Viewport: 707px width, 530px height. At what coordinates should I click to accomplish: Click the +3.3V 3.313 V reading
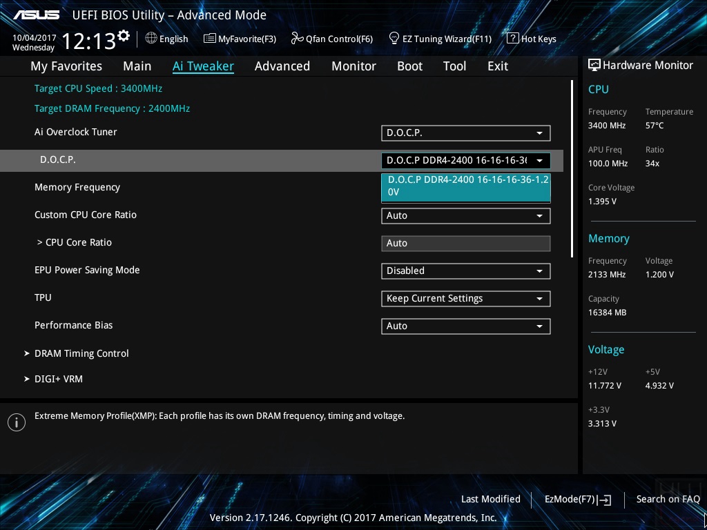pyautogui.click(x=602, y=423)
